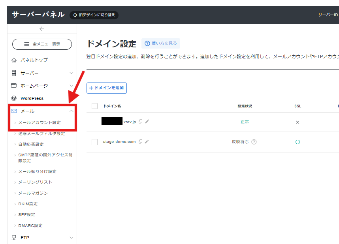Expand the ホームページ menu section
339x244 pixels.
click(71, 86)
